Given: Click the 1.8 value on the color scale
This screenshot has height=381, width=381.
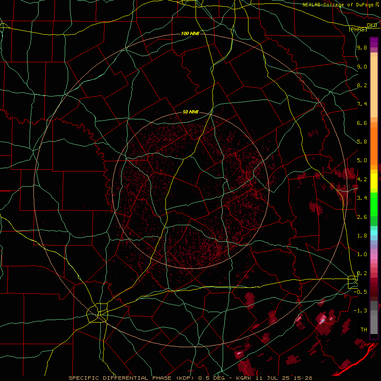Looking at the screenshot, I should pyautogui.click(x=362, y=236).
